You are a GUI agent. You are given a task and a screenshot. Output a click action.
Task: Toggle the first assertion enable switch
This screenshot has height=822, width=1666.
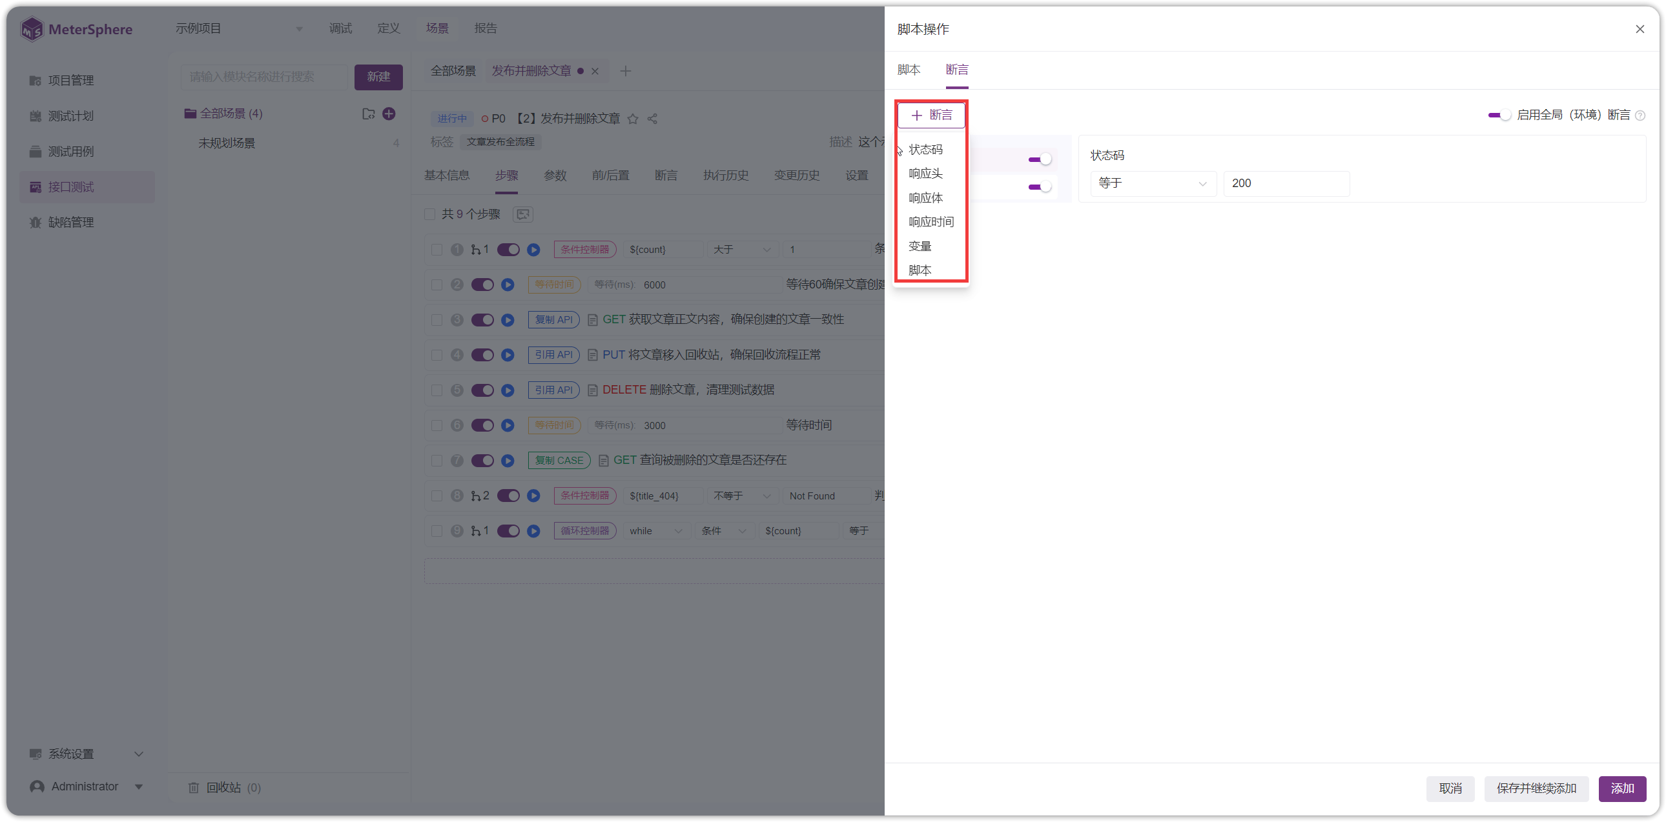point(1039,159)
